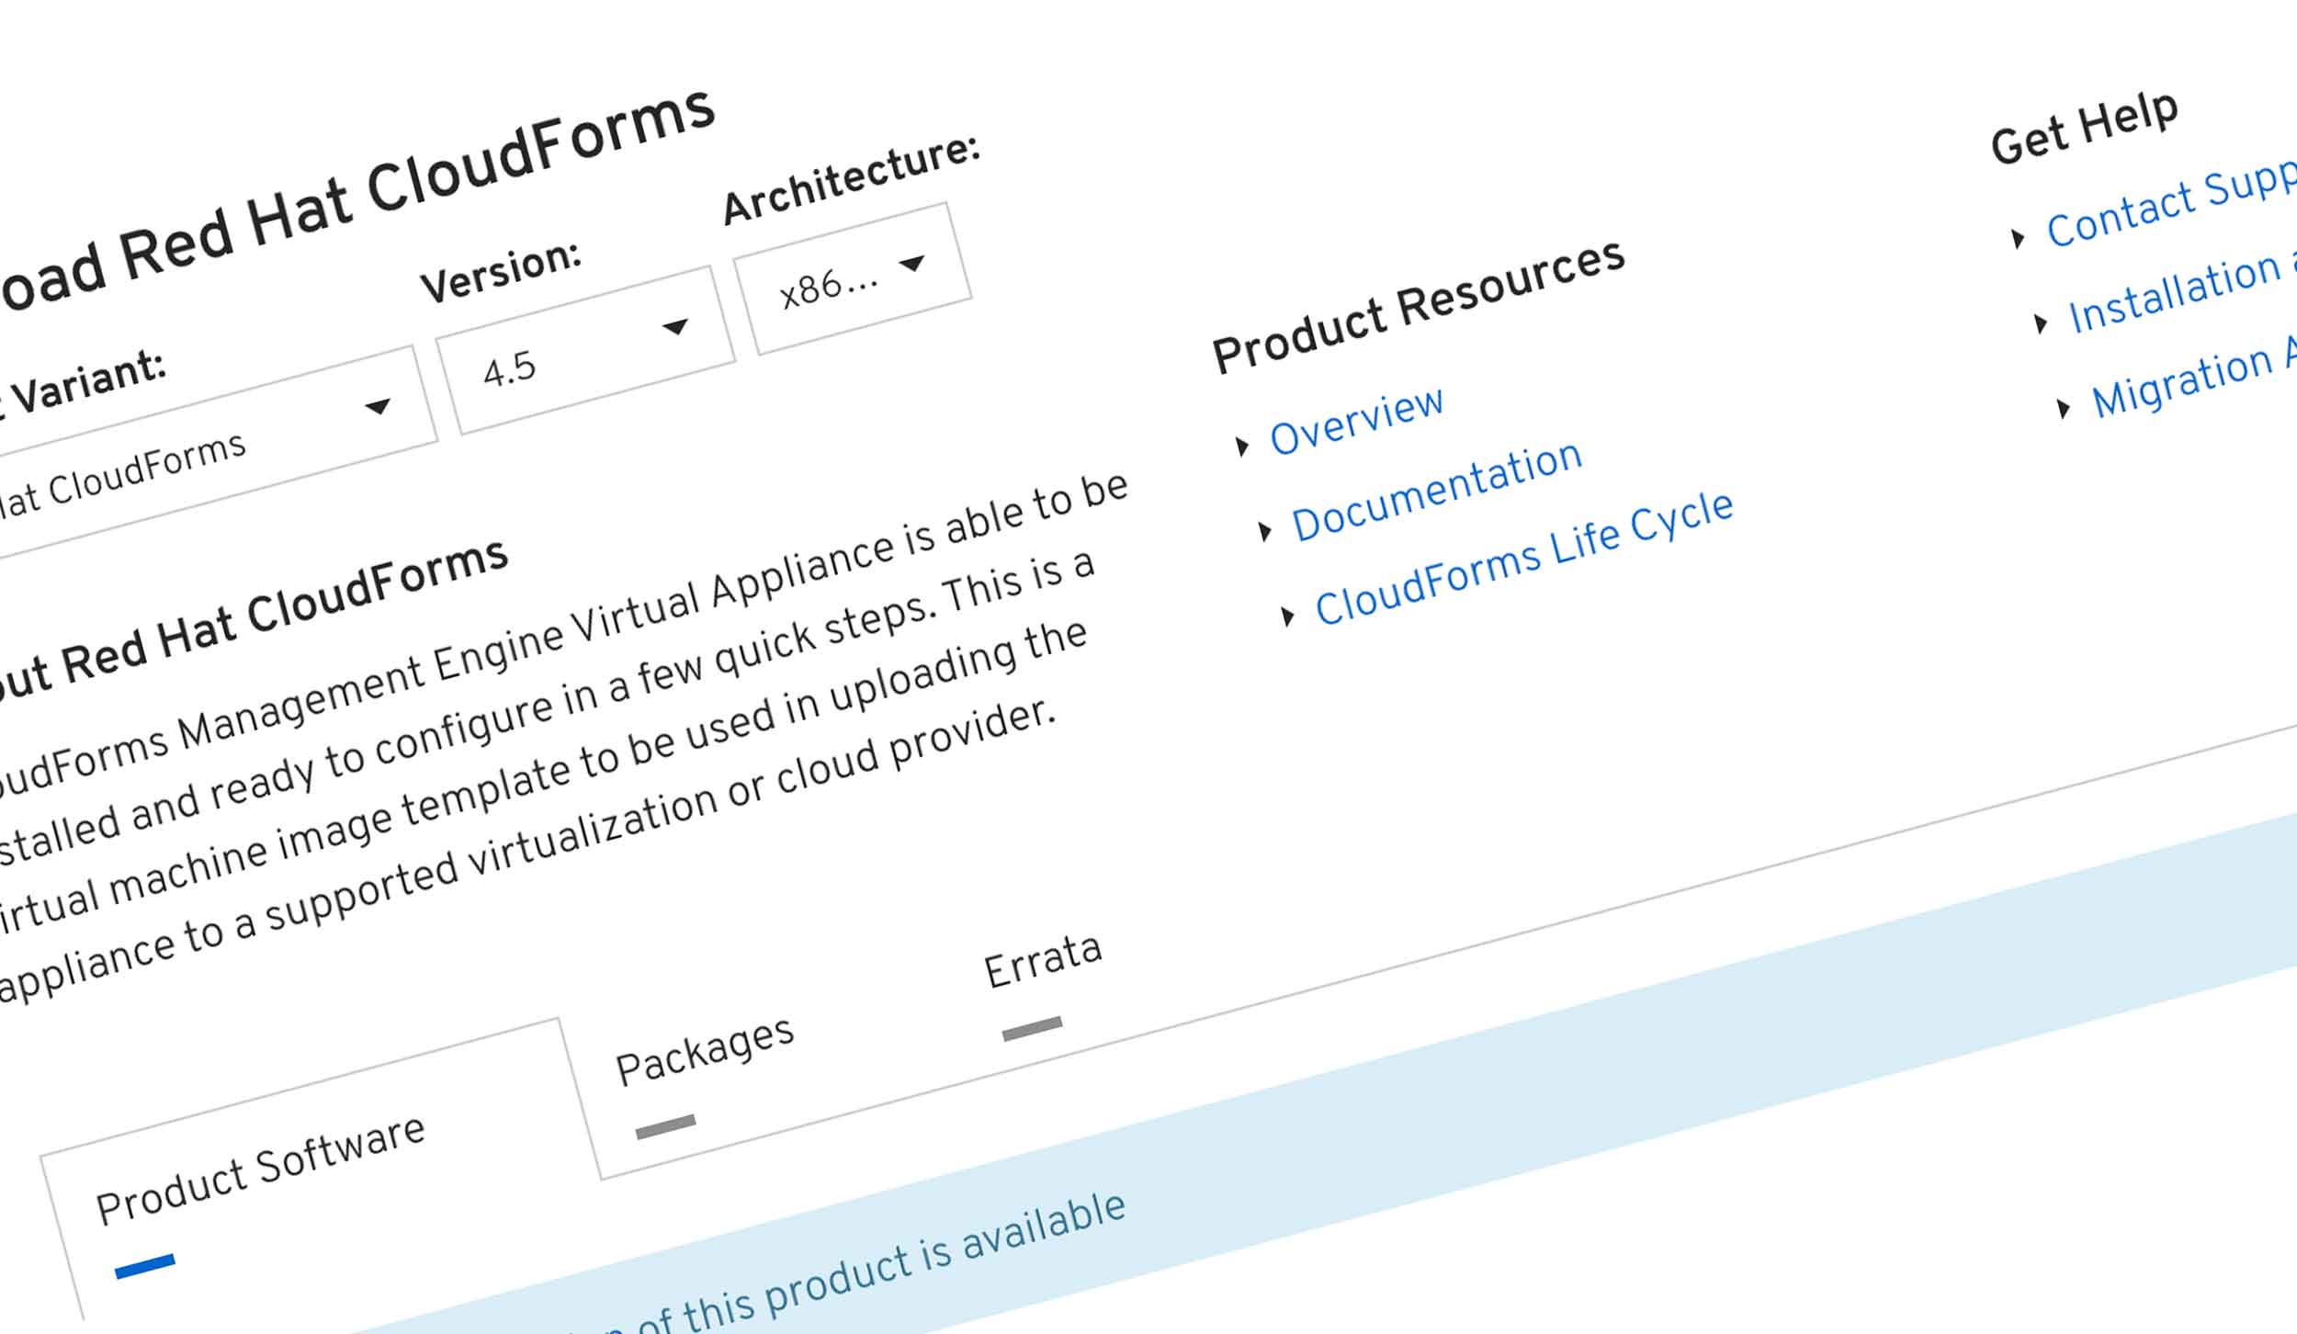
Task: Switch to the Packages tab
Action: 704,1051
